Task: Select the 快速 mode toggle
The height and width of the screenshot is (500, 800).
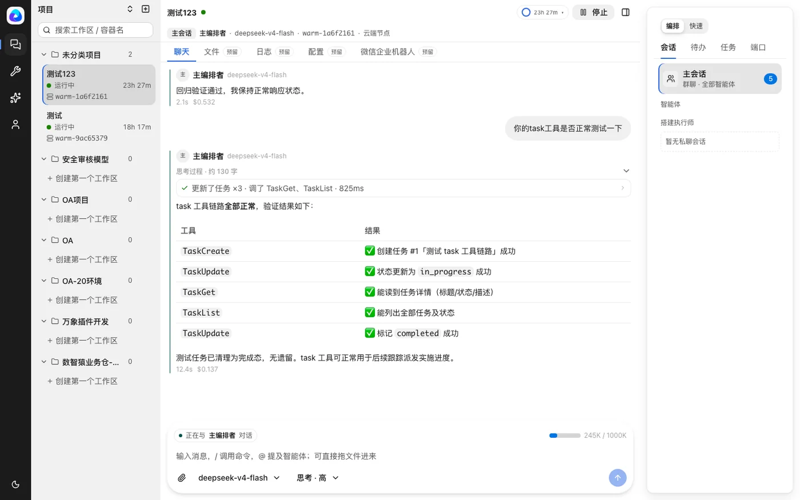Action: (696, 26)
